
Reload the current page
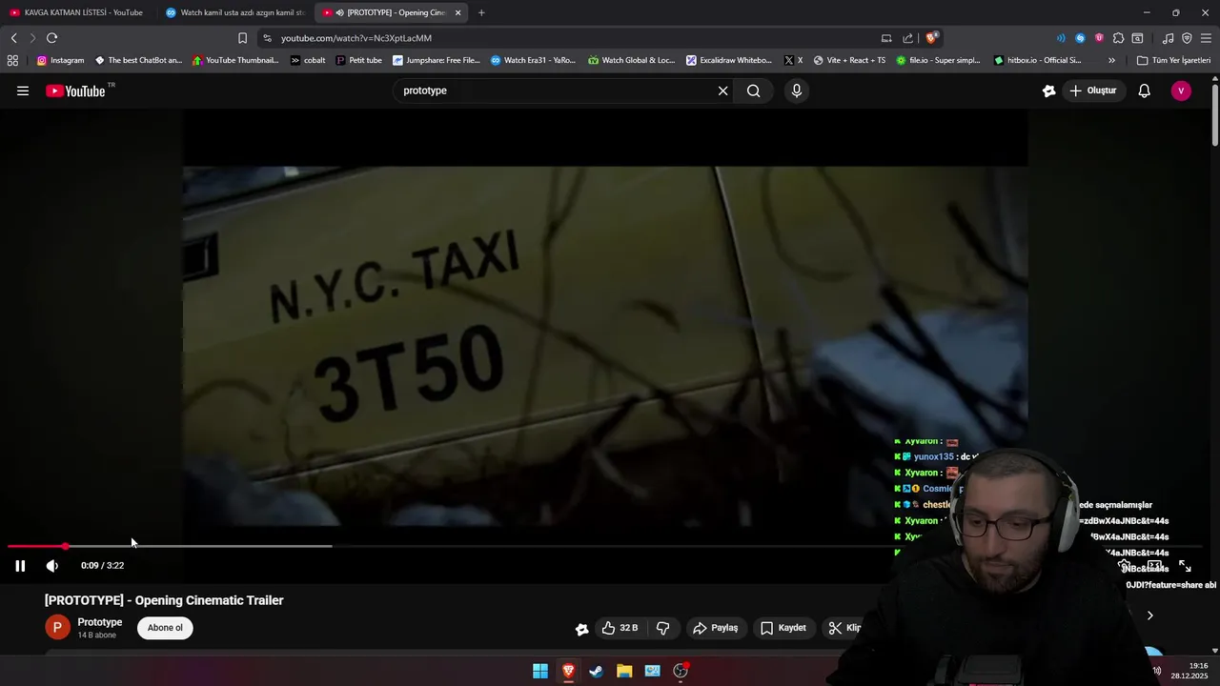(x=51, y=38)
